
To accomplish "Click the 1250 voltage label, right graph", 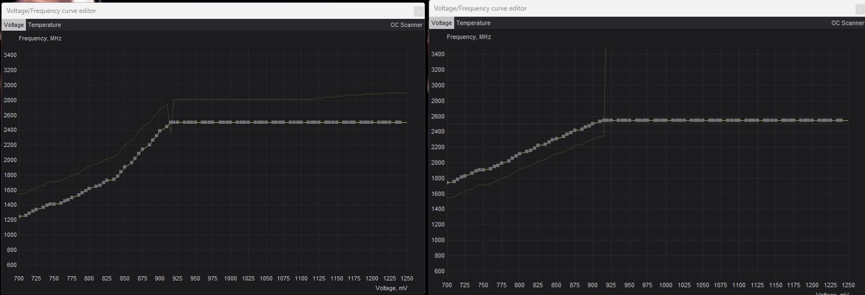I will 848,285.
